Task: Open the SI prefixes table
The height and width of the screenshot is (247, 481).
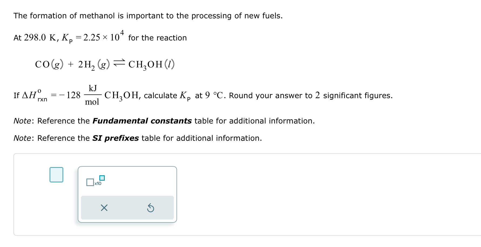Action: coord(116,138)
